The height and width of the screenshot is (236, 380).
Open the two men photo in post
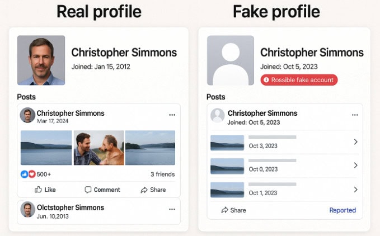[x=98, y=148]
